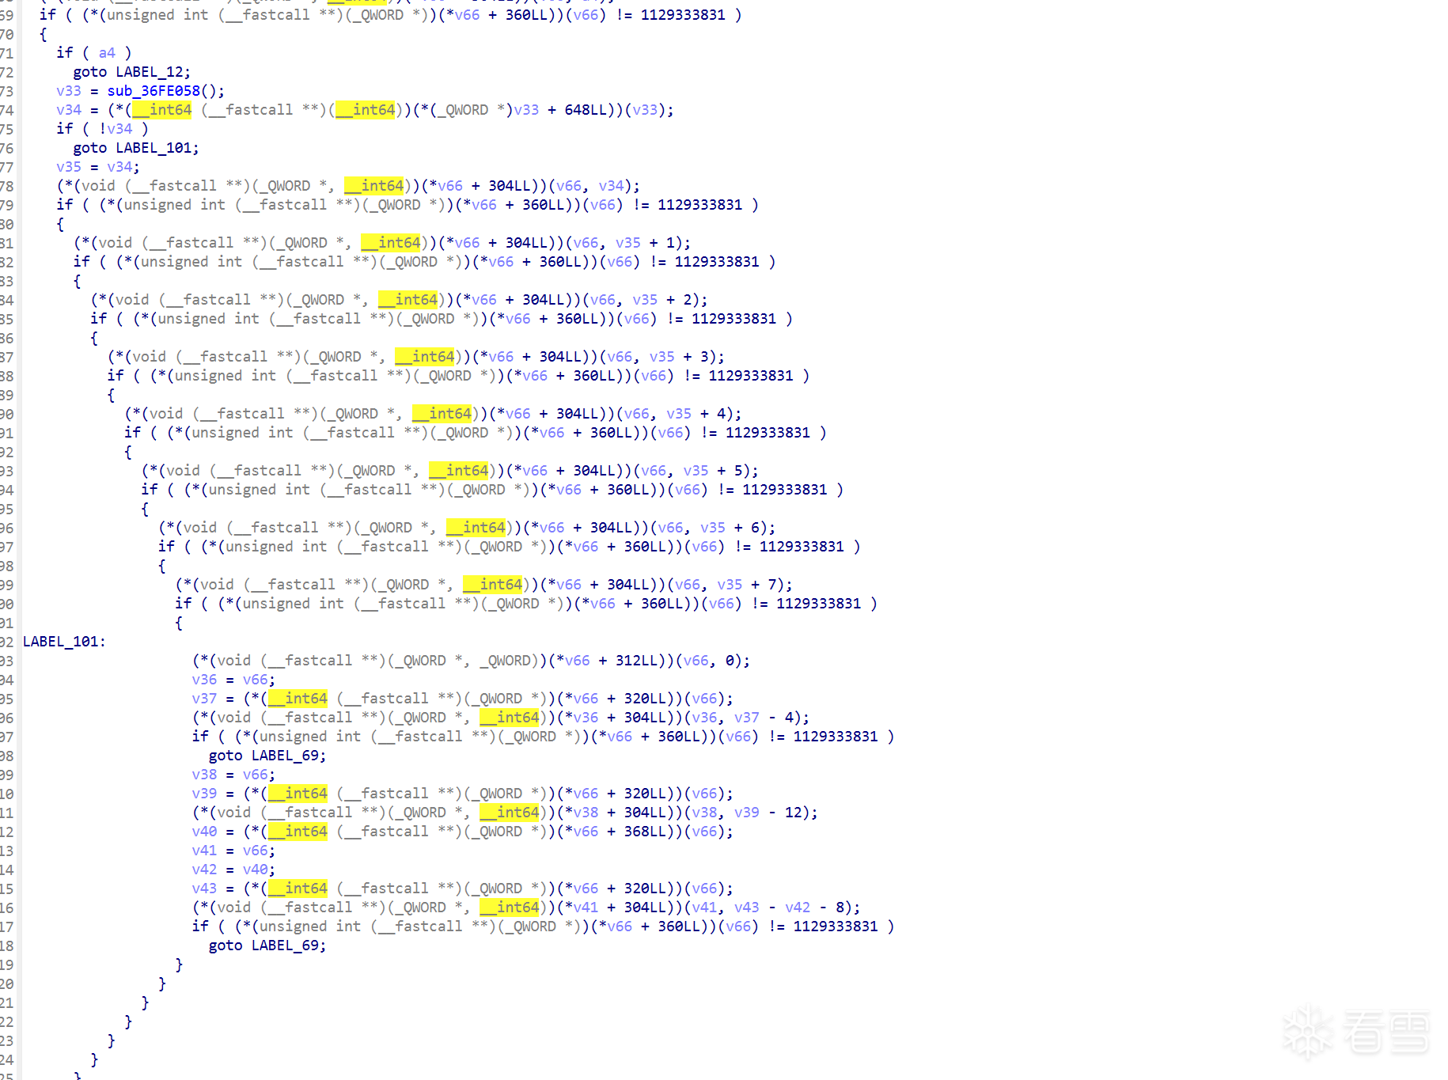Select the "goto LABEL_12;" statement
The width and height of the screenshot is (1448, 1080).
132,72
